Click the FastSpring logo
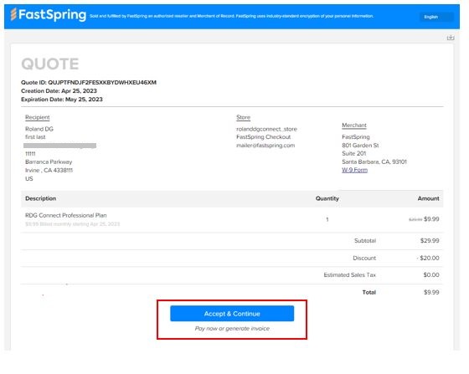 point(49,14)
